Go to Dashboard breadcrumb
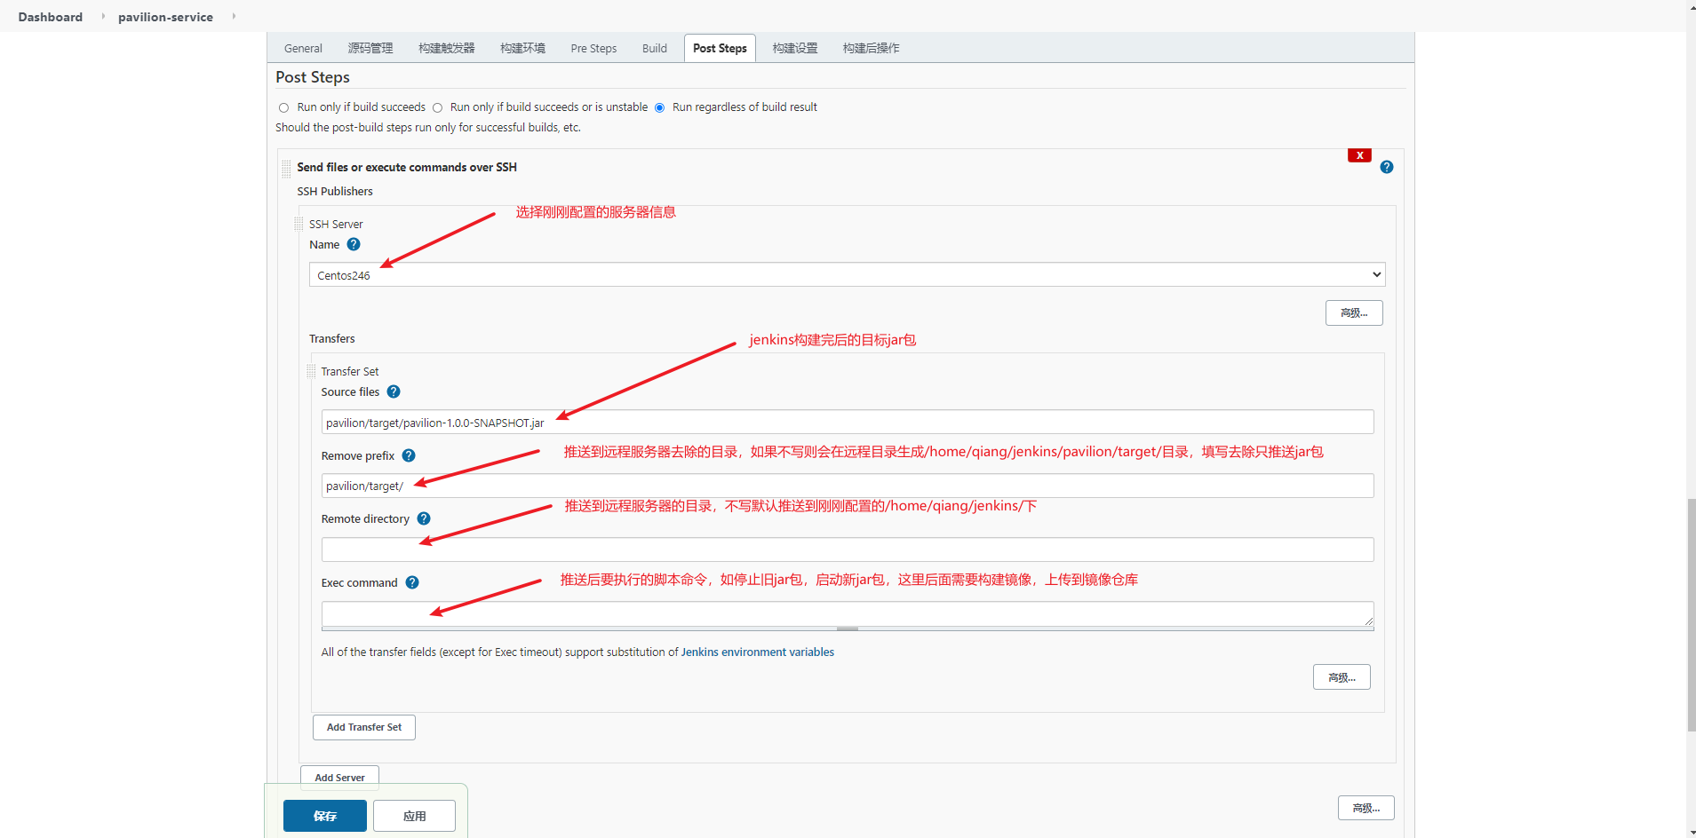The height and width of the screenshot is (838, 1696). 51,17
